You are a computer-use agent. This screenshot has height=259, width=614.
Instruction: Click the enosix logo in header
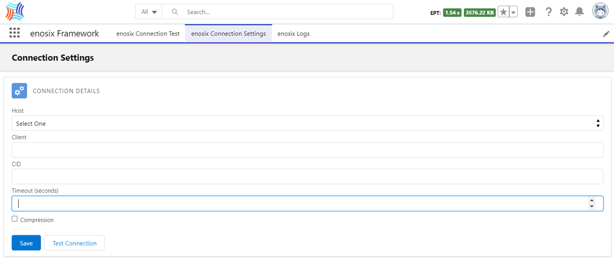point(14,11)
